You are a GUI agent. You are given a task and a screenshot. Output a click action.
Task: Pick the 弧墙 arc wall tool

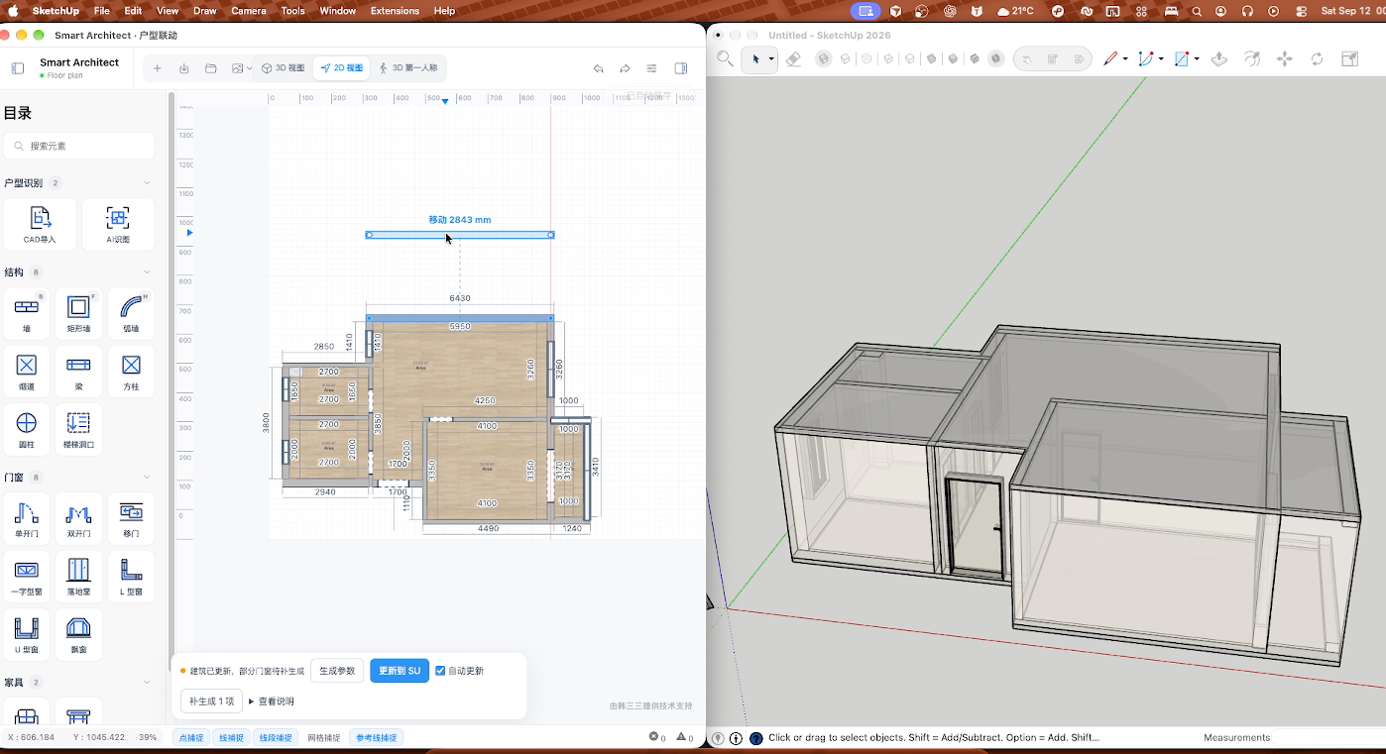point(131,314)
